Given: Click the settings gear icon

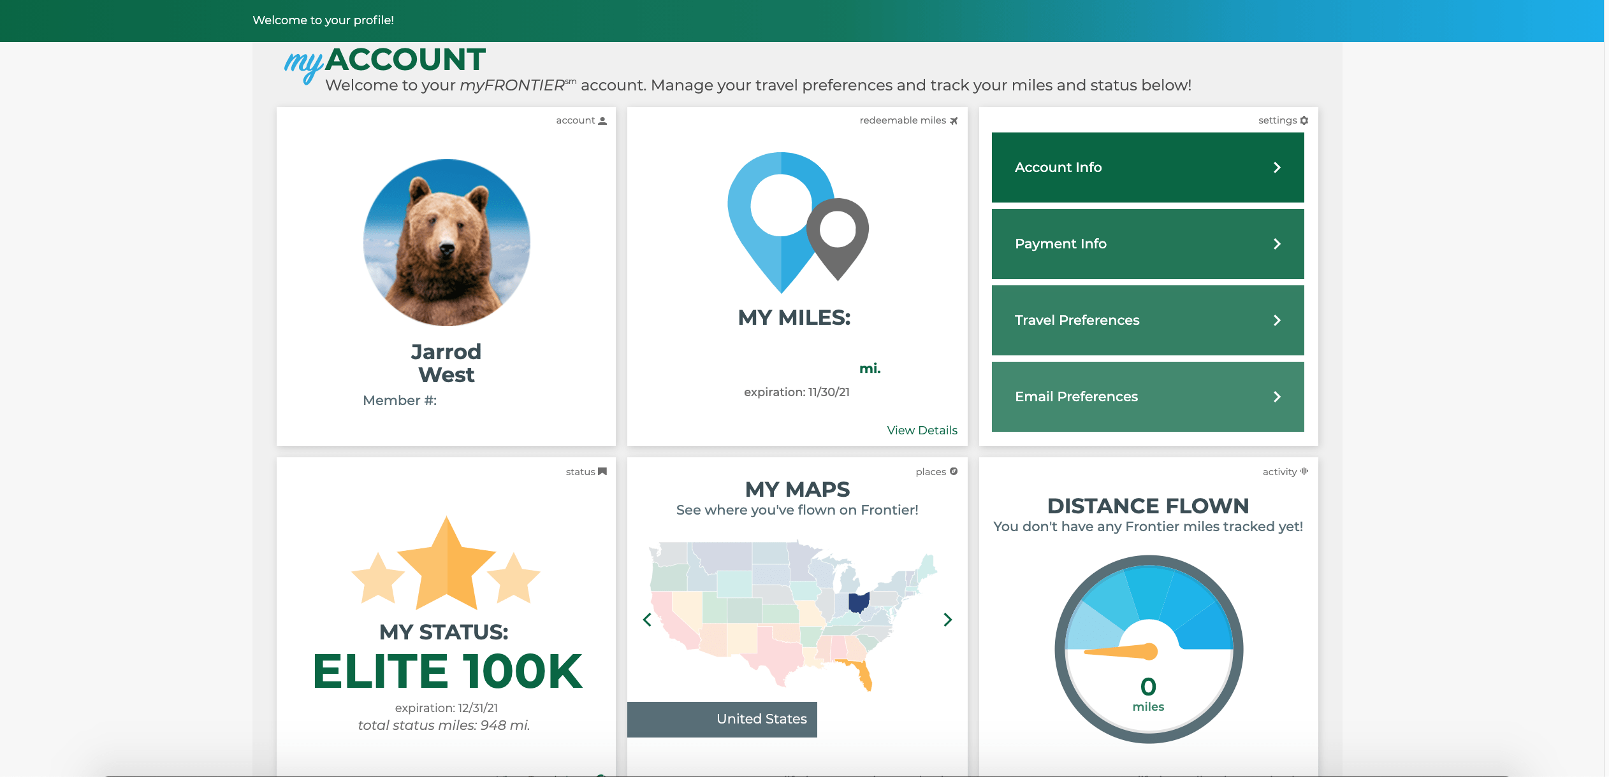Looking at the screenshot, I should click(1304, 120).
